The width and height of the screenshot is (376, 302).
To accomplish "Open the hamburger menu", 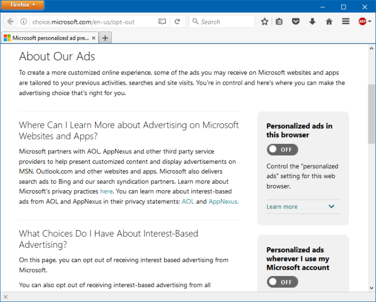I will pos(346,22).
